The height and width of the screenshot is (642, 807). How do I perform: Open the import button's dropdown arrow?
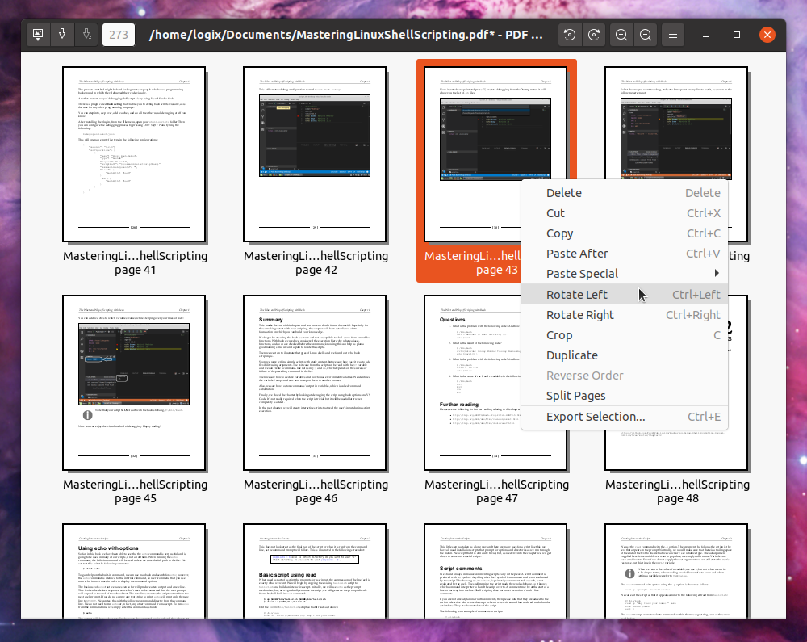[x=38, y=40]
